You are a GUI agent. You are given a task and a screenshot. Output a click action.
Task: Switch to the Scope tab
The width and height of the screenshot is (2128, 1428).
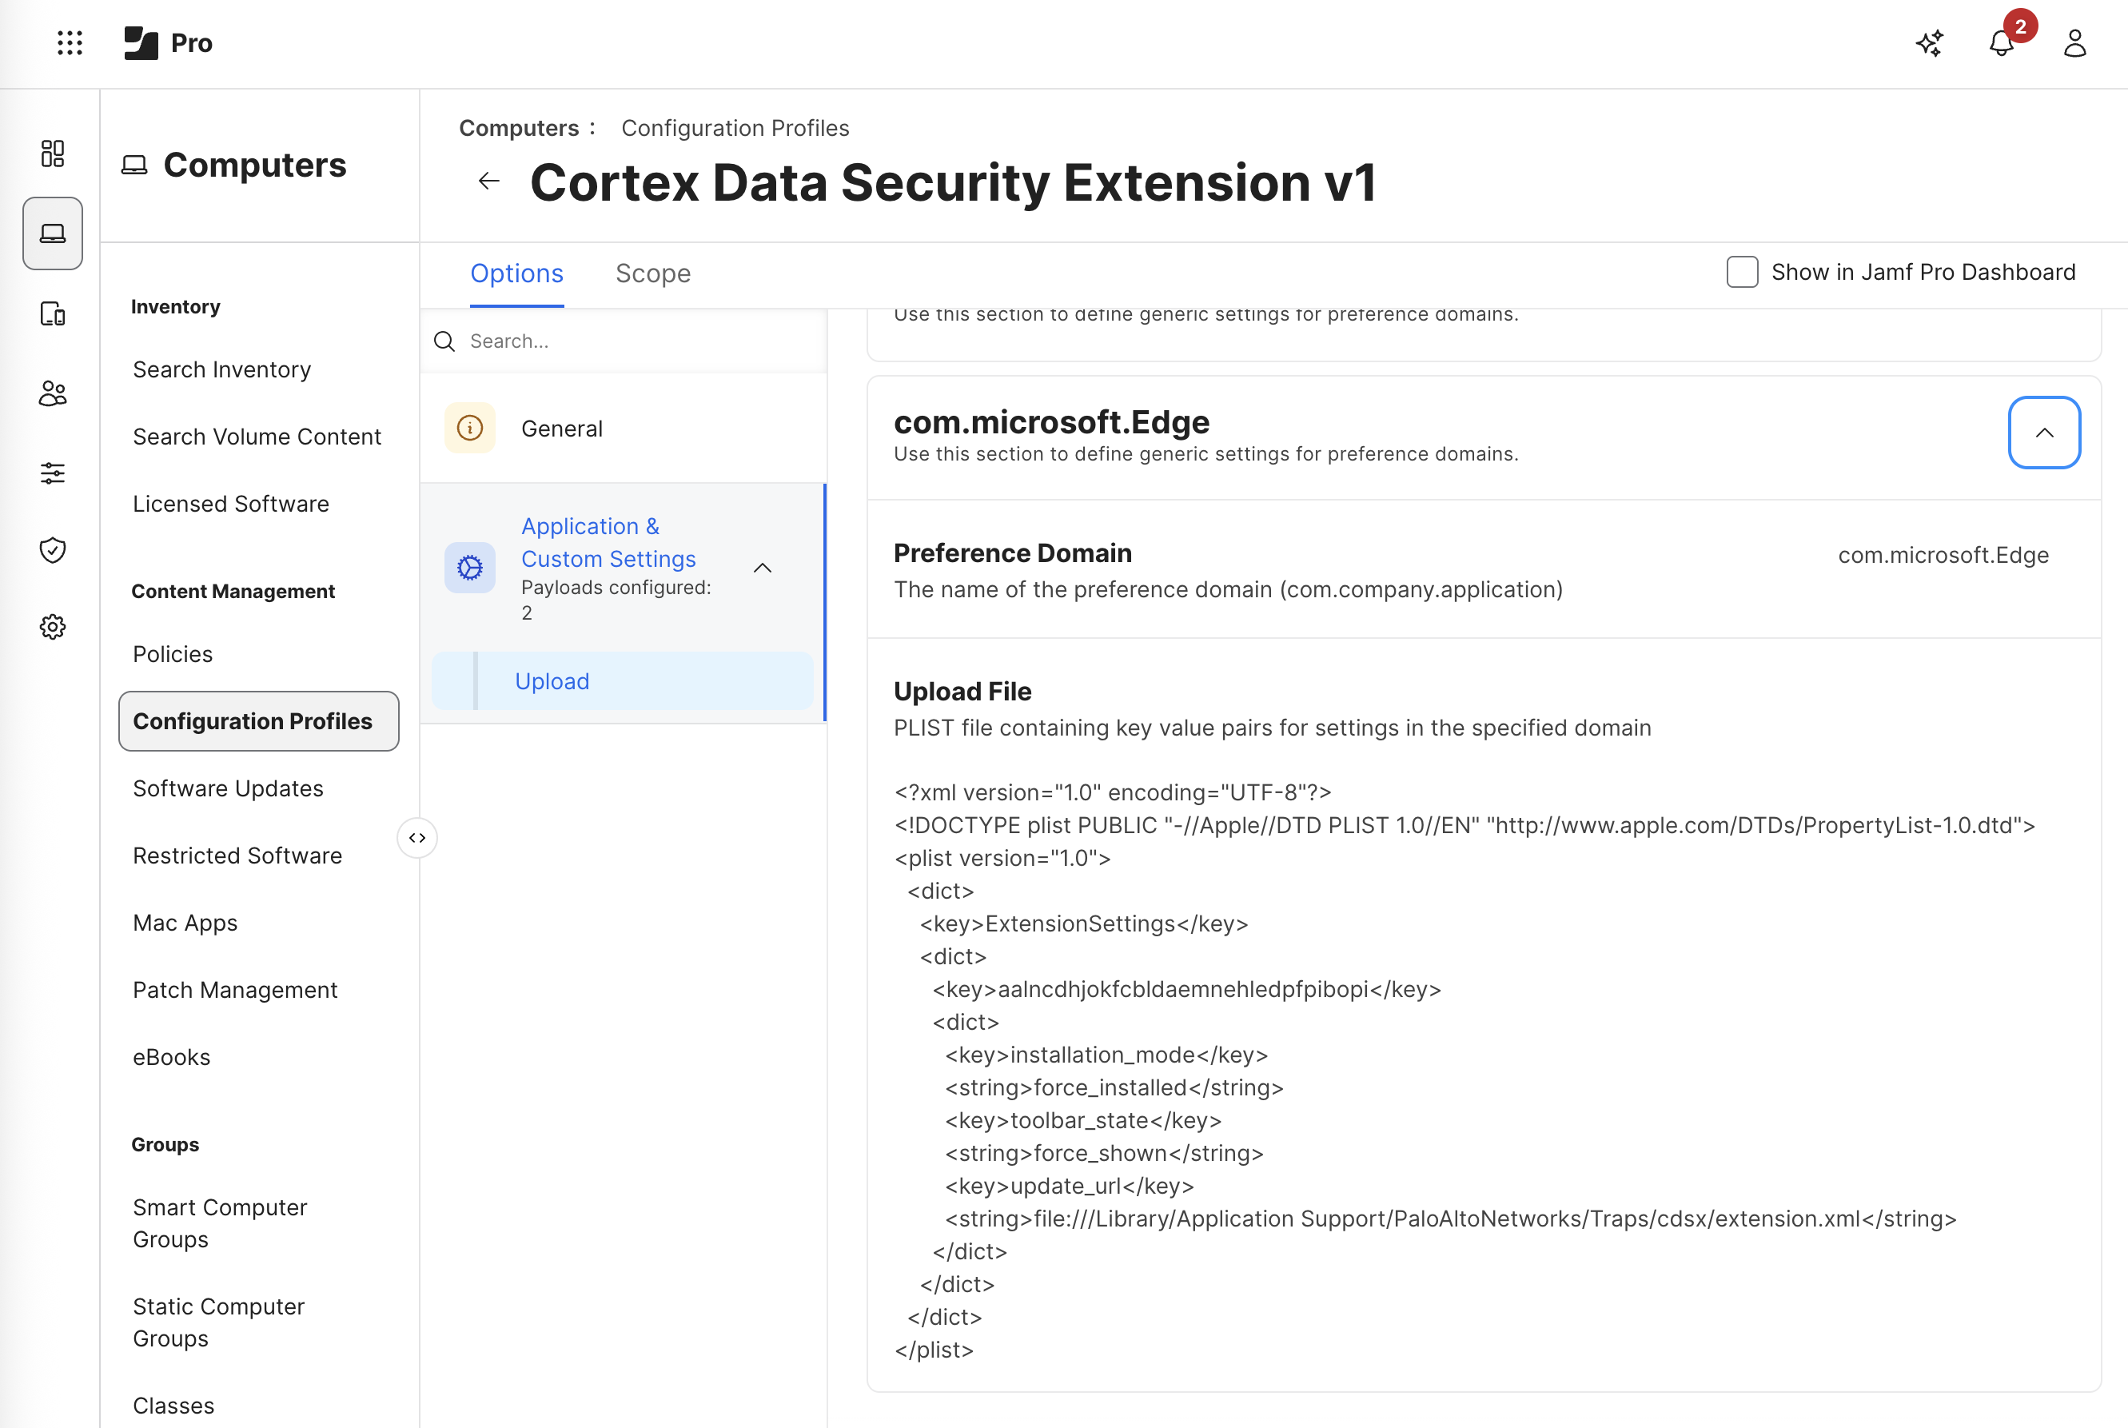point(653,273)
